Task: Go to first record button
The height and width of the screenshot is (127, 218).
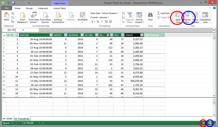Action: pos(12,123)
